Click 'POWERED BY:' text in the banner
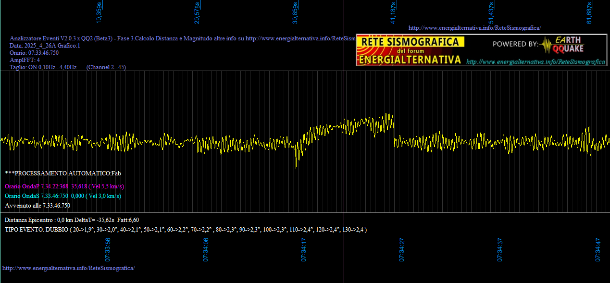This screenshot has height=283, width=610. pos(516,44)
